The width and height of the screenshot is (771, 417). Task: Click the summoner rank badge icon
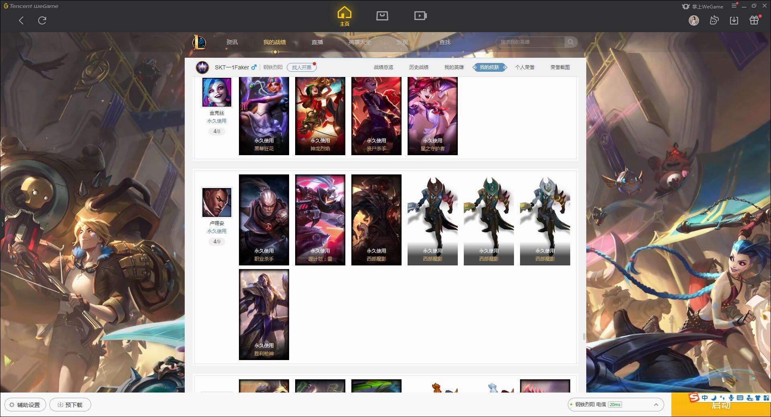coord(202,67)
